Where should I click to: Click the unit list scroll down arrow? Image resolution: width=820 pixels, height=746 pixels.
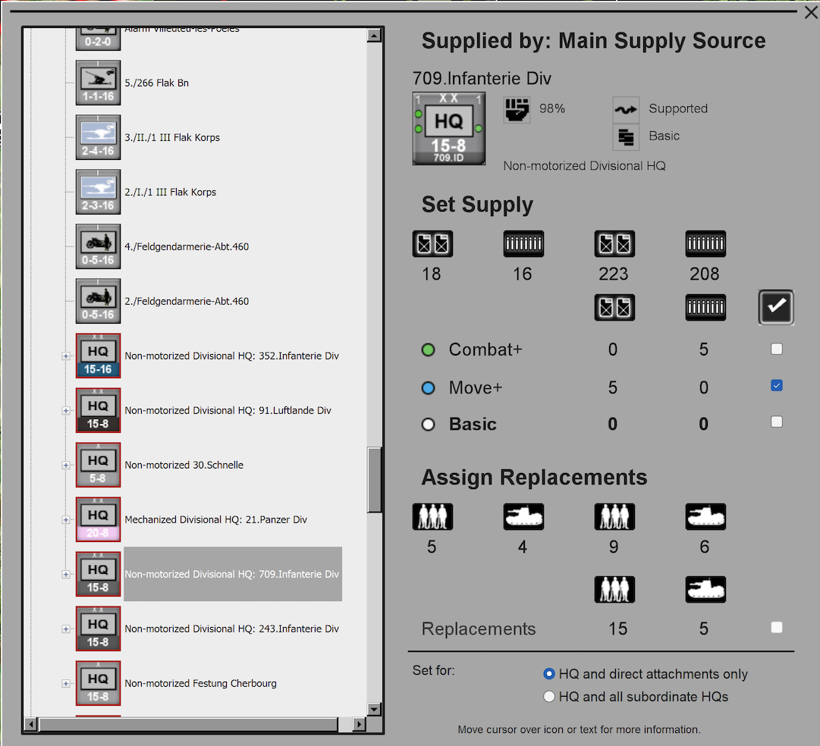coord(374,710)
